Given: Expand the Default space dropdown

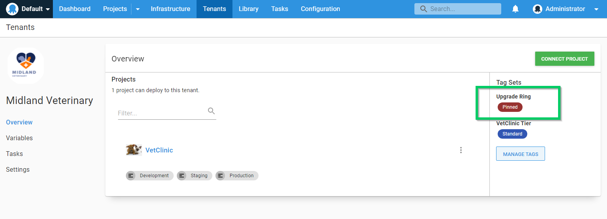Looking at the screenshot, I should coord(48,9).
